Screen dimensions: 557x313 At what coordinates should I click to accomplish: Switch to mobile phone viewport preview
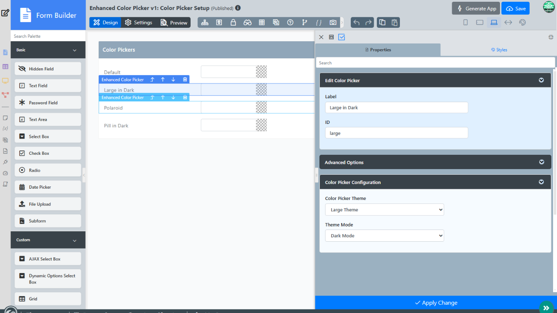(465, 23)
